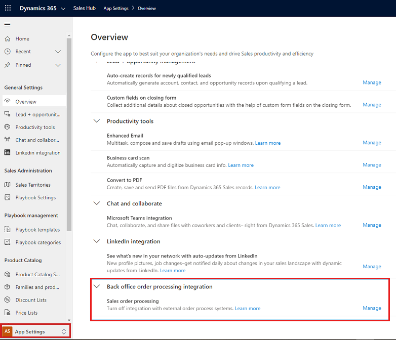The image size is (396, 340).
Task: Open Learn more for Business card scan
Action: (x=241, y=165)
